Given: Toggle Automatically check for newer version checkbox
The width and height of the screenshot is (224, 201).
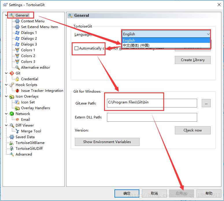Looking at the screenshot, I should (76, 48).
